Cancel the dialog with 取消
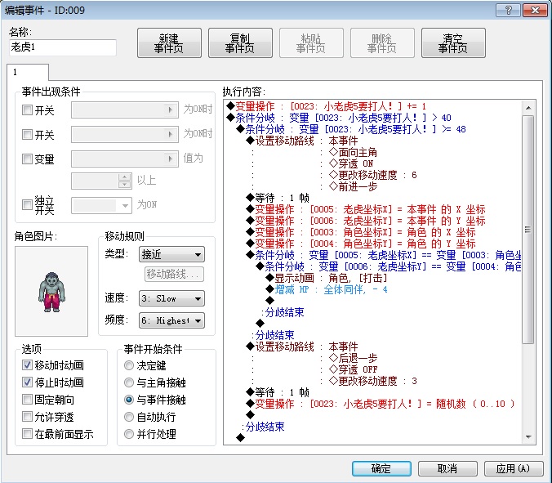 [447, 468]
